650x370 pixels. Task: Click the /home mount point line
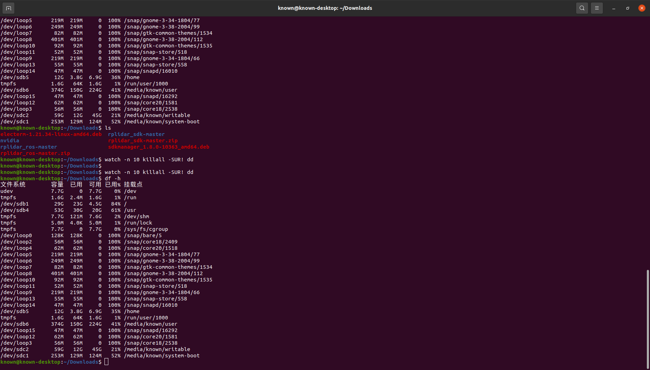132,311
